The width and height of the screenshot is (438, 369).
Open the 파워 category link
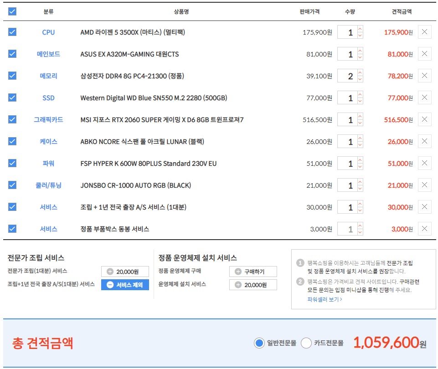pos(48,163)
